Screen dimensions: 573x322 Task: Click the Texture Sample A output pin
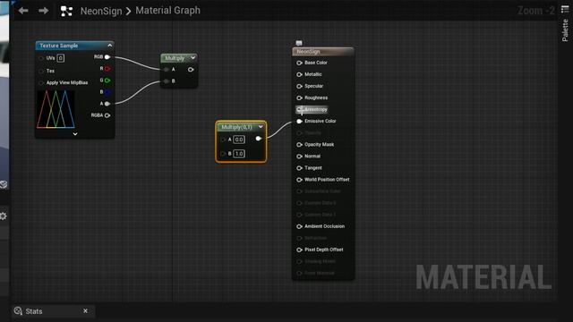(x=107, y=104)
